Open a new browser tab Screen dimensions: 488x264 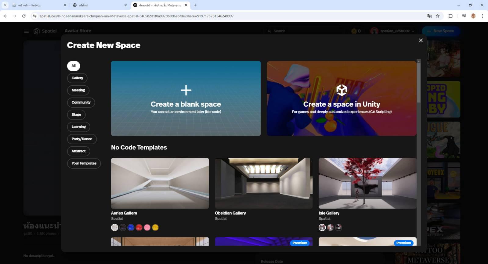(x=195, y=5)
